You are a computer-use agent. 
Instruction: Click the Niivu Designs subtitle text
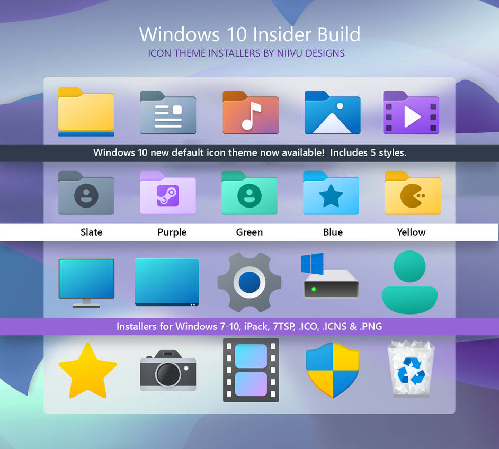pyautogui.click(x=246, y=53)
